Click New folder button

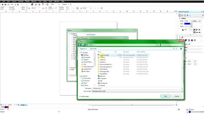pyautogui.click(x=93, y=48)
